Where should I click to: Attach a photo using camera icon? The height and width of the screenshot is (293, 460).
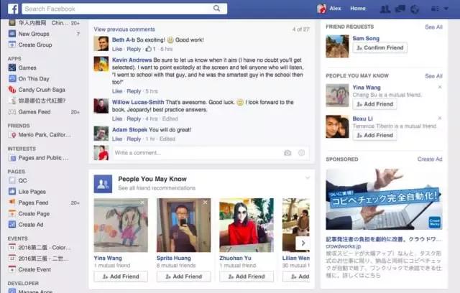287,153
